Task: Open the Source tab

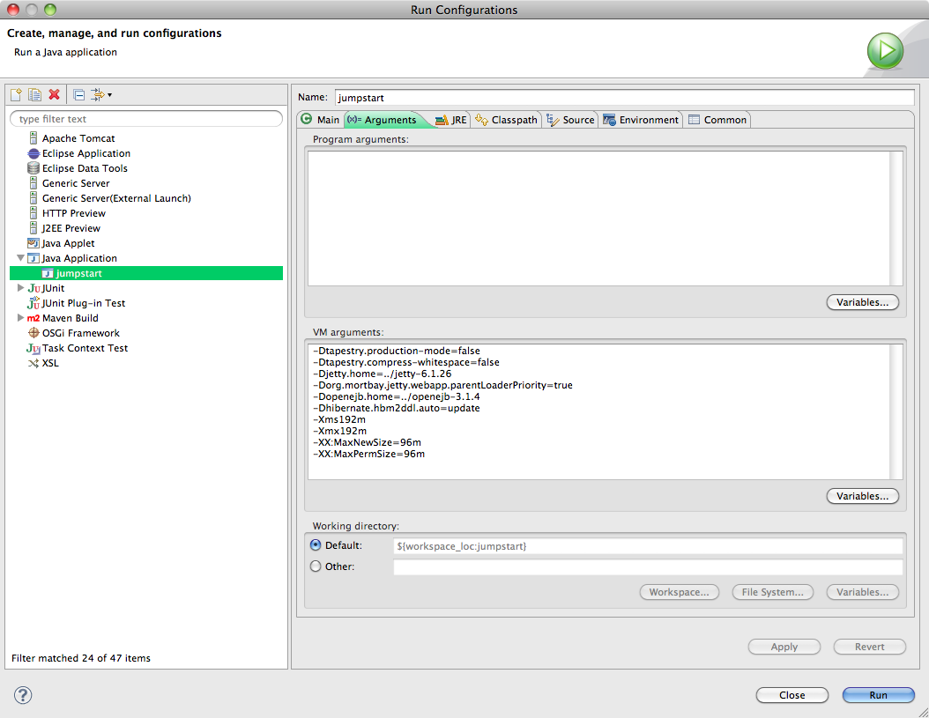Action: 570,120
